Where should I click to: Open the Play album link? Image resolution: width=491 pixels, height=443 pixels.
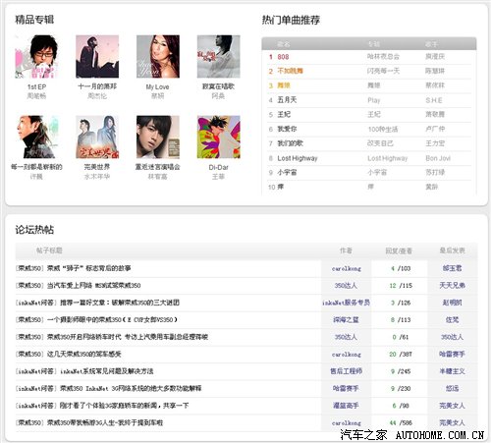[x=374, y=100]
